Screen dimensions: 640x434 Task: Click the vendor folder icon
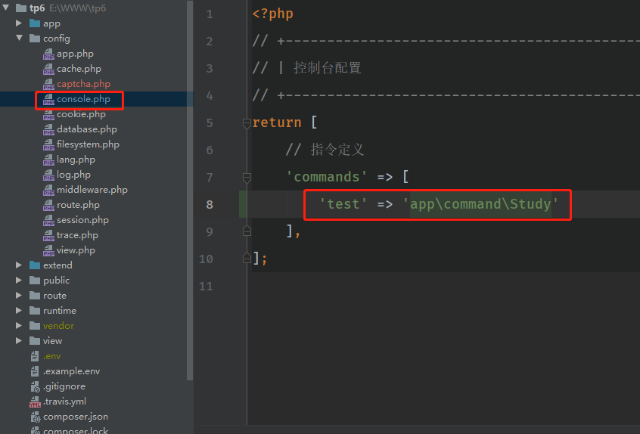click(35, 325)
